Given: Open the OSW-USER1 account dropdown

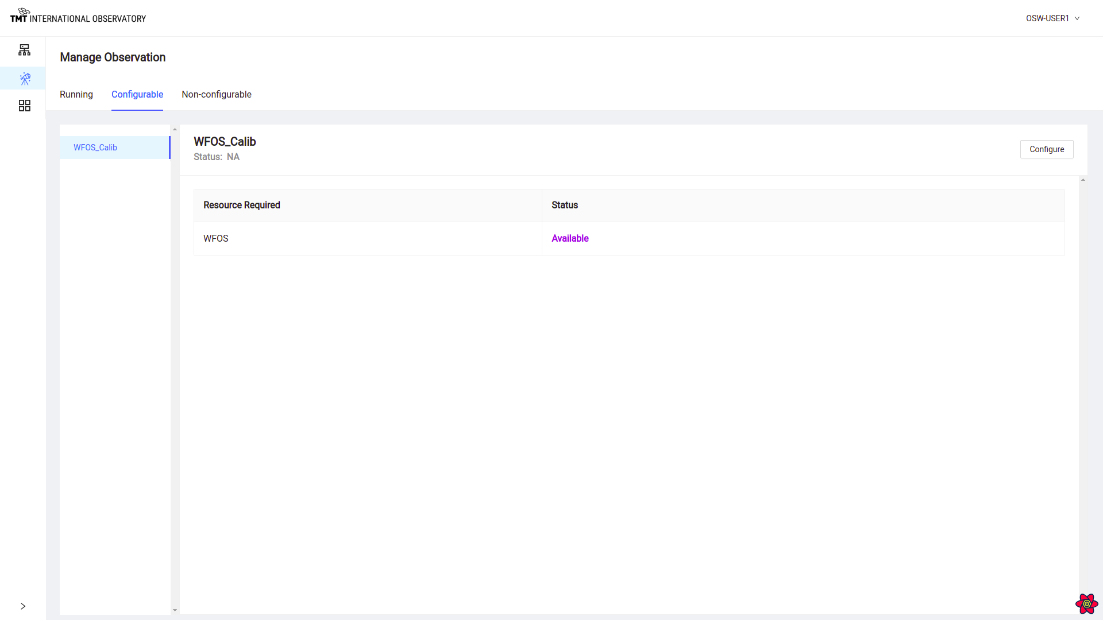Looking at the screenshot, I should 1052,18.
